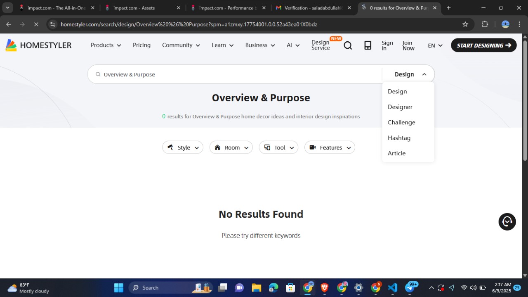528x297 pixels.
Task: Click the magnifier icon in search field
Action: click(x=98, y=74)
